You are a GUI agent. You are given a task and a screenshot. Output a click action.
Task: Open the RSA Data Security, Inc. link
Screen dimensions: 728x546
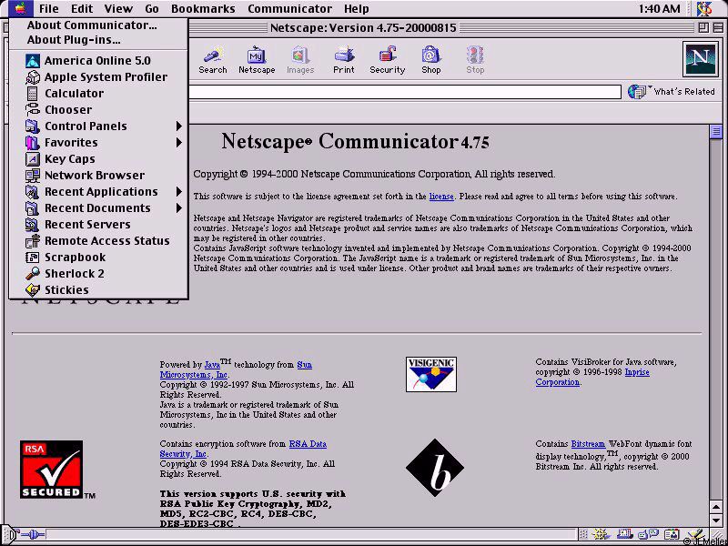coord(243,449)
